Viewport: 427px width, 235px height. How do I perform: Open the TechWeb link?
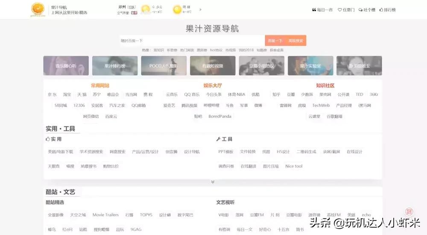321,106
